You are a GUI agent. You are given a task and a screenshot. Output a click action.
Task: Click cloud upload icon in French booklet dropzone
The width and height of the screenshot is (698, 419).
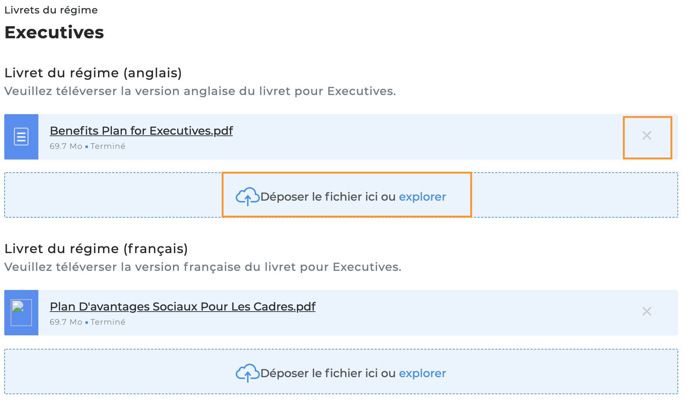pyautogui.click(x=248, y=373)
